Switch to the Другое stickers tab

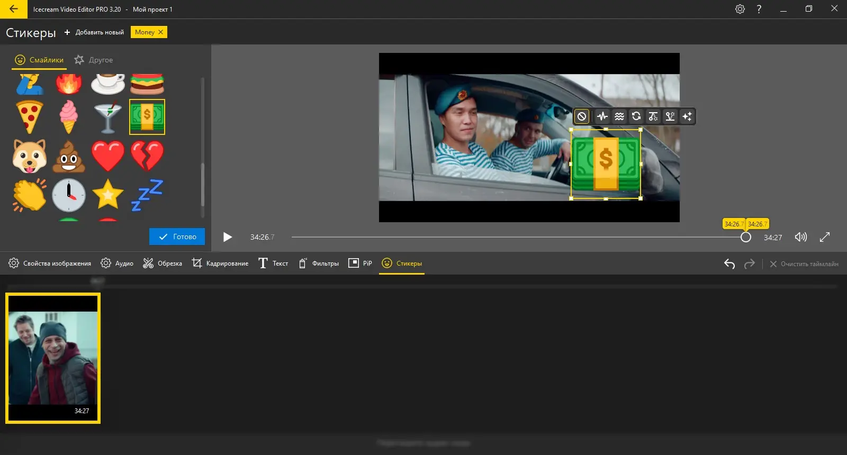pyautogui.click(x=94, y=60)
